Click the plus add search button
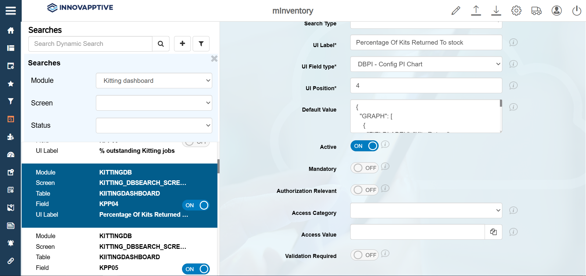This screenshot has height=276, width=586. (182, 44)
